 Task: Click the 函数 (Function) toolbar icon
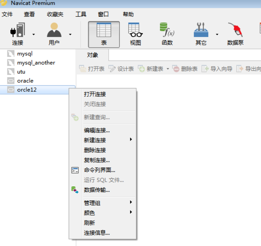(167, 34)
